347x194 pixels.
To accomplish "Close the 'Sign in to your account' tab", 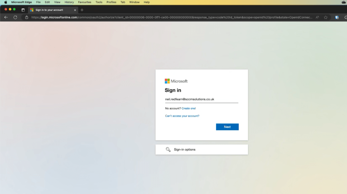I will [x=75, y=10].
